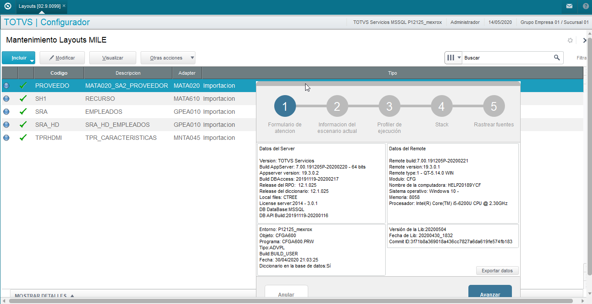This screenshot has height=304, width=592.
Task: Select the SH1 code cell
Action: (x=59, y=99)
